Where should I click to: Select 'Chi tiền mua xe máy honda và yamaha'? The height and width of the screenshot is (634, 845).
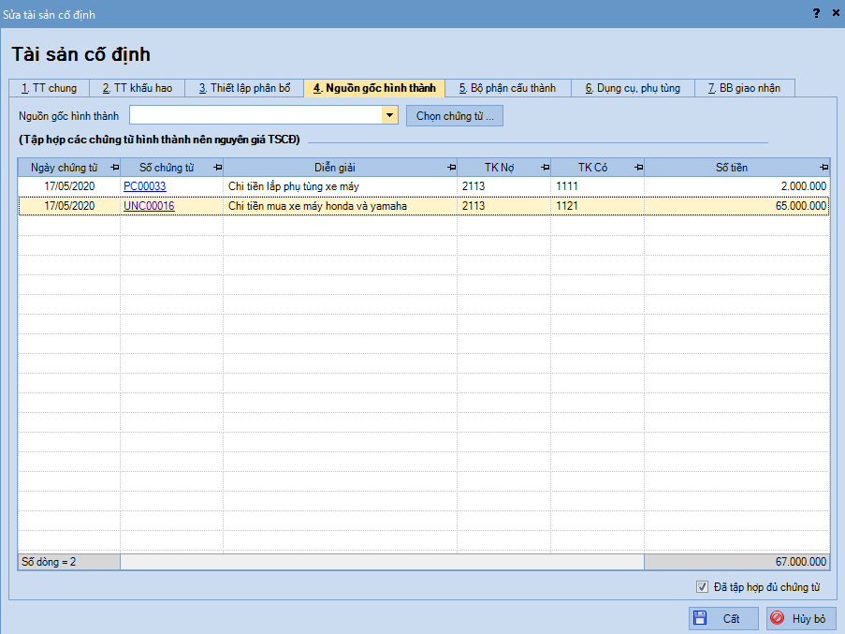pos(340,206)
